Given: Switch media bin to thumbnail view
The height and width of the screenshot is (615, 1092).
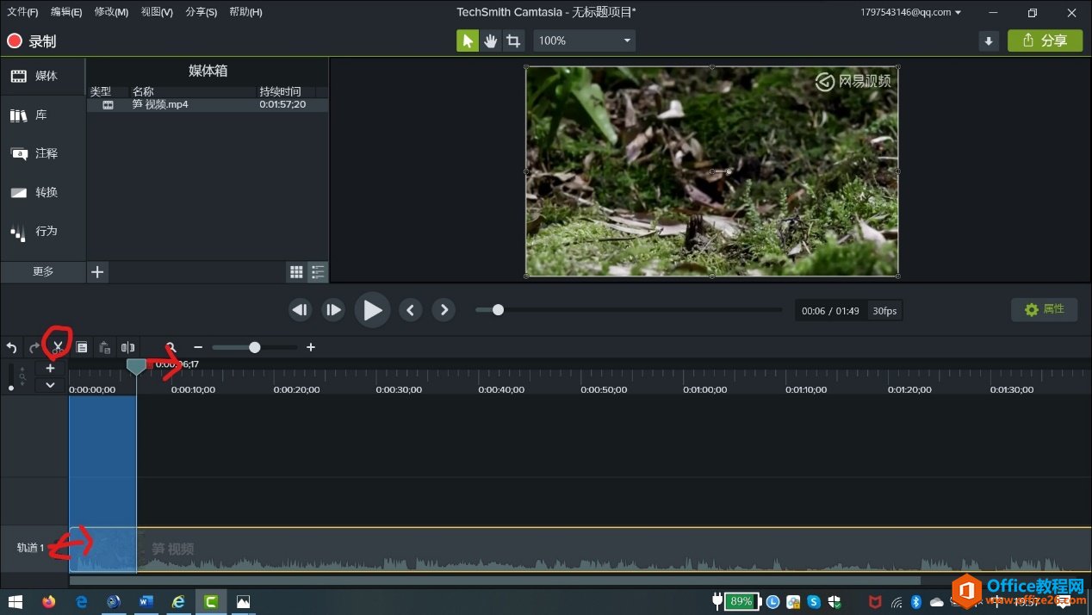Looking at the screenshot, I should [296, 272].
